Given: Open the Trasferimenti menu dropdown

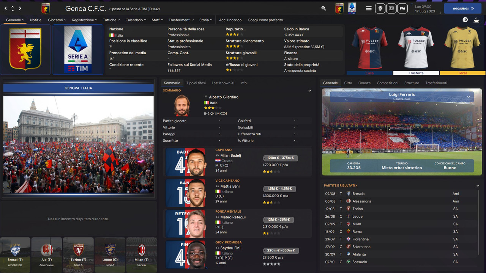Looking at the screenshot, I should pos(181,20).
